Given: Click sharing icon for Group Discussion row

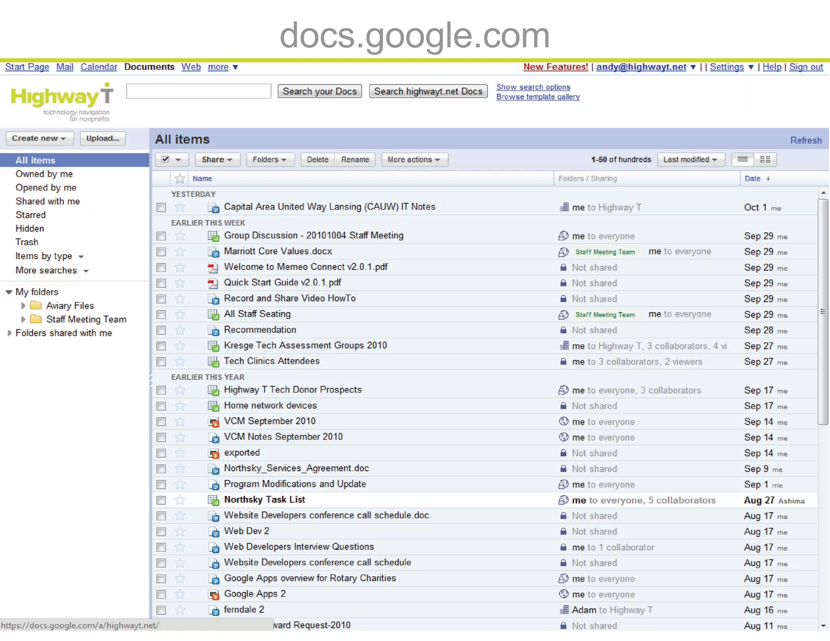Looking at the screenshot, I should click(x=563, y=236).
